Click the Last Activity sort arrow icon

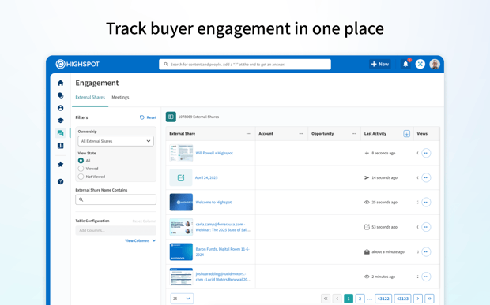click(x=406, y=134)
